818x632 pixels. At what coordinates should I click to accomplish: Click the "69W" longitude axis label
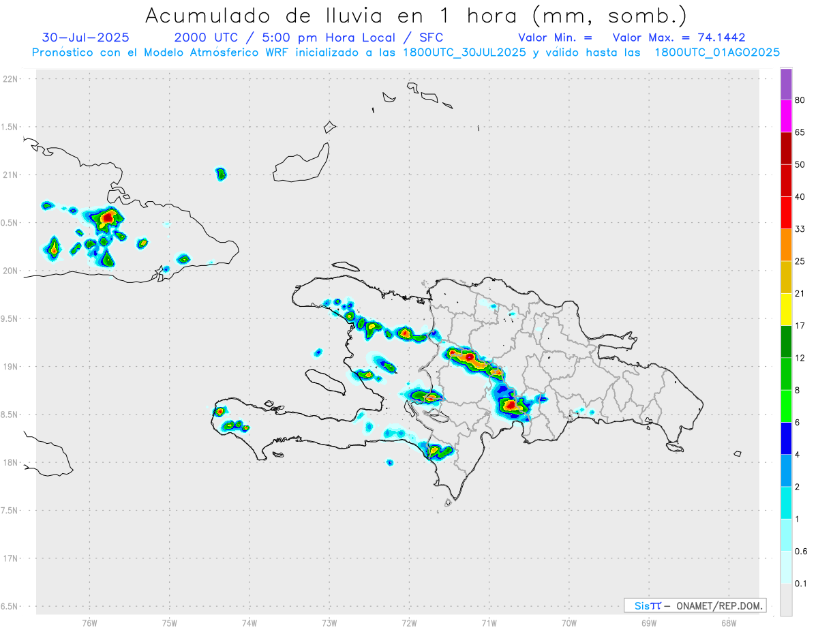649,623
